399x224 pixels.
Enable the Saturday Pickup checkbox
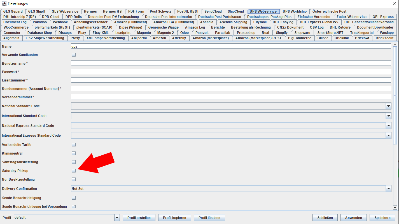click(x=74, y=171)
